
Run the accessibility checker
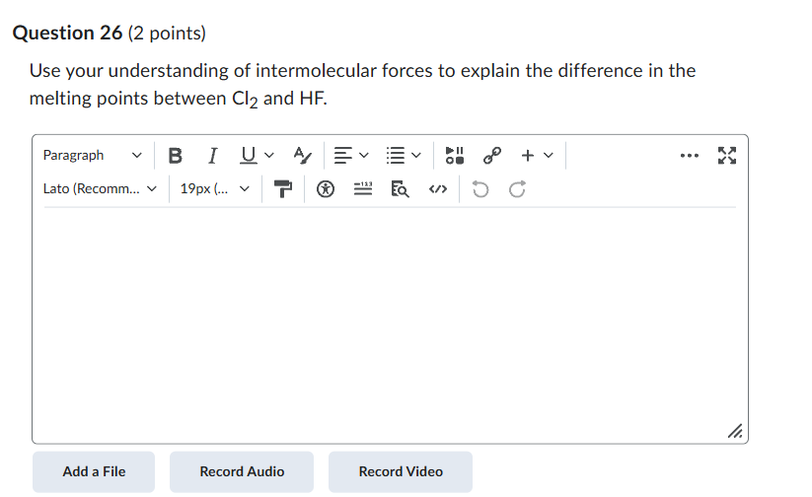326,189
